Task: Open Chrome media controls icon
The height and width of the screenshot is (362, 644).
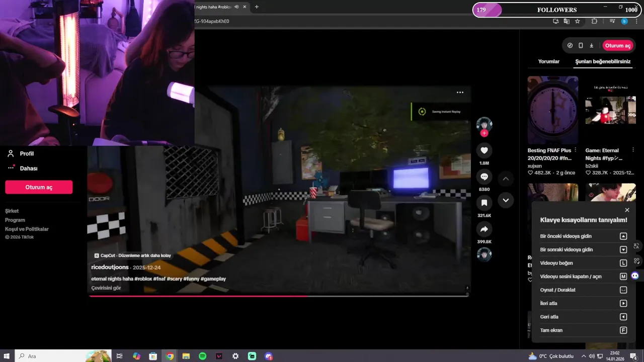Action: click(x=612, y=21)
